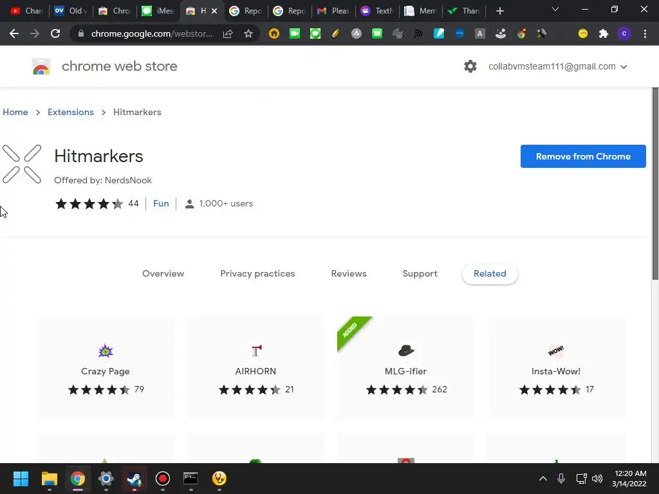The height and width of the screenshot is (494, 659).
Task: Switch to the YouTube Chan tab
Action: (27, 11)
